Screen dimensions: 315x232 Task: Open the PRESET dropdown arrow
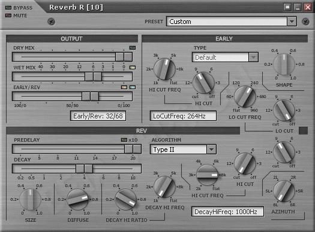[x=292, y=21]
